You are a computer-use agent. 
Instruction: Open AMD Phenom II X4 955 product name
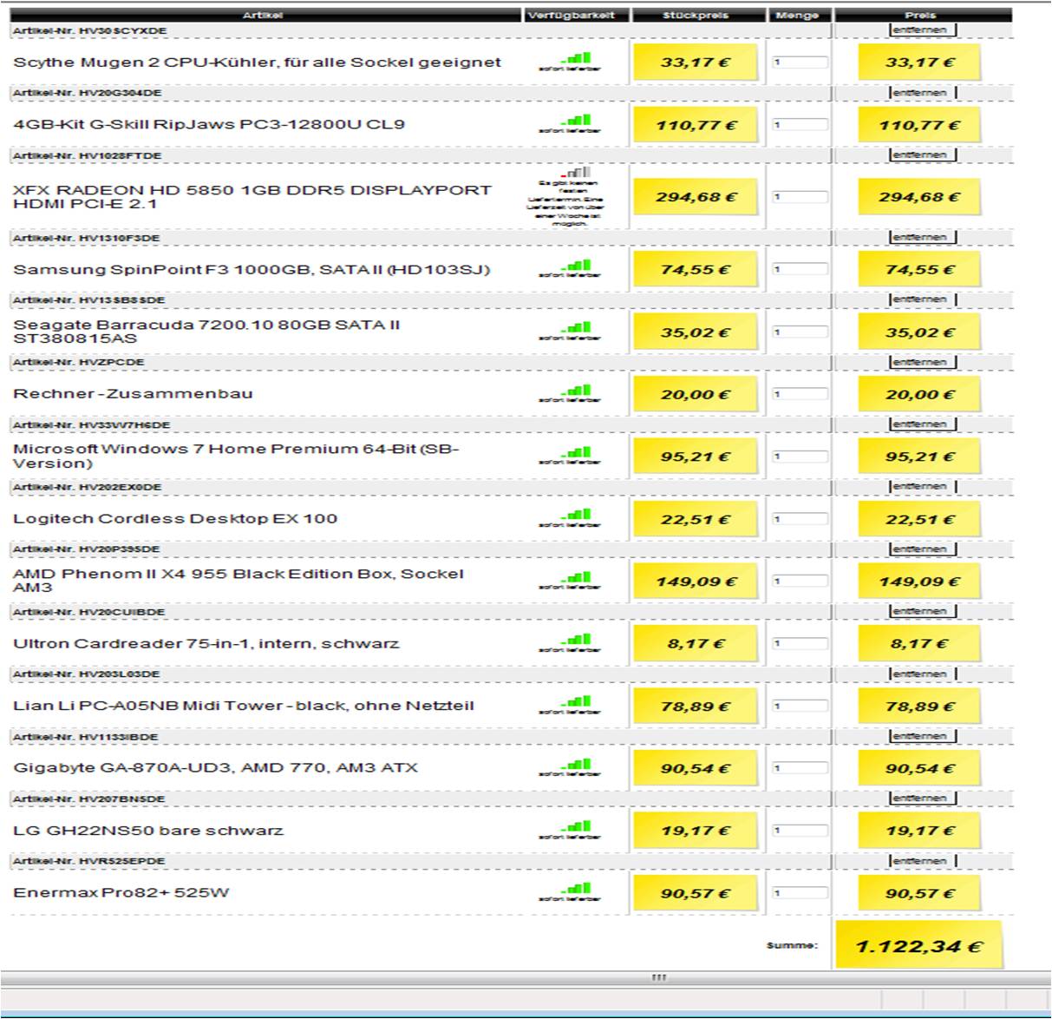coord(238,581)
